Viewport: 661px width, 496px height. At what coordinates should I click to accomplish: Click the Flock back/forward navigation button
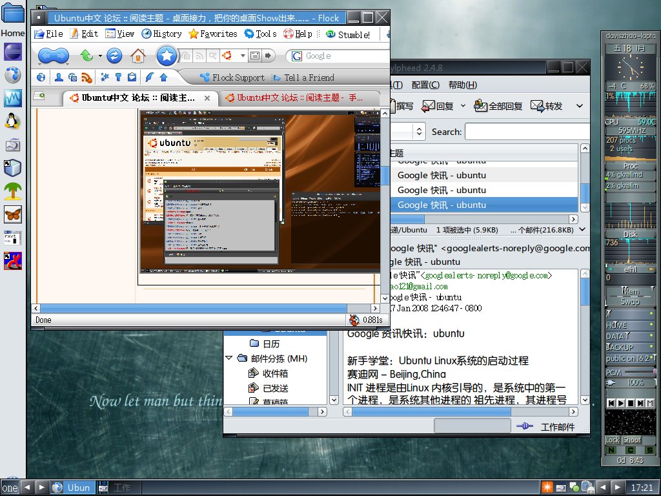[x=53, y=56]
